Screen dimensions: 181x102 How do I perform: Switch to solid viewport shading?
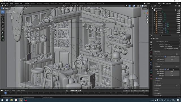pos(142,6)
